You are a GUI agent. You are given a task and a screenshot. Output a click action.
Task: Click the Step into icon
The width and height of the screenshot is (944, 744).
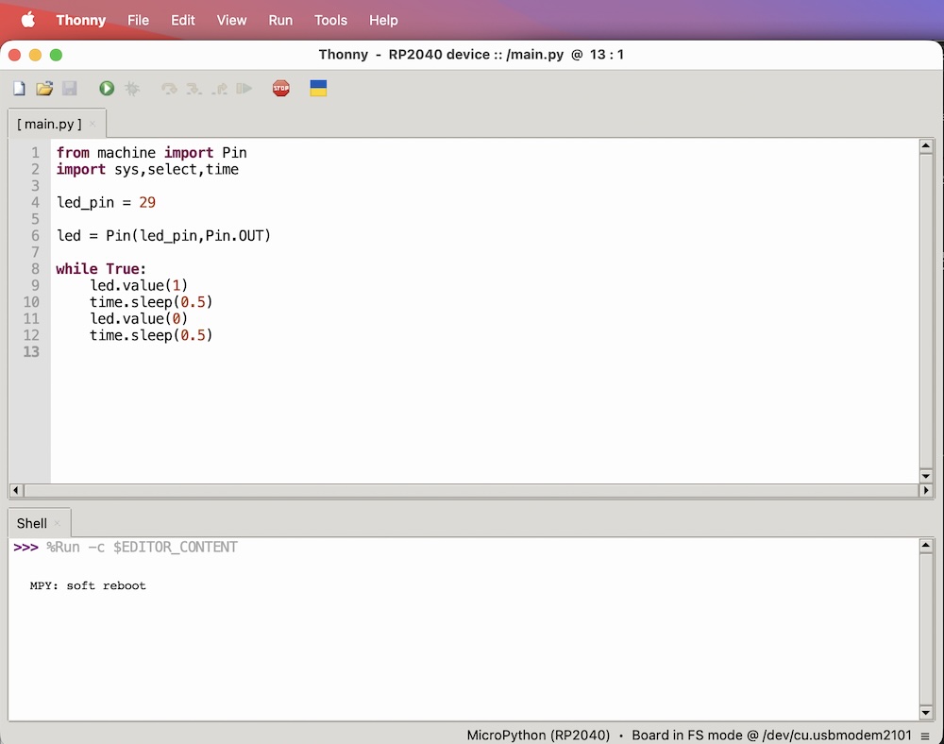tap(194, 89)
